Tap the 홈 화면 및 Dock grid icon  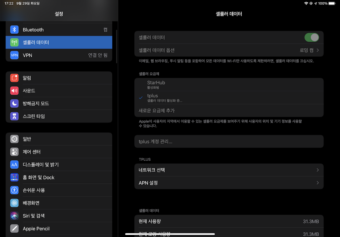(14, 177)
